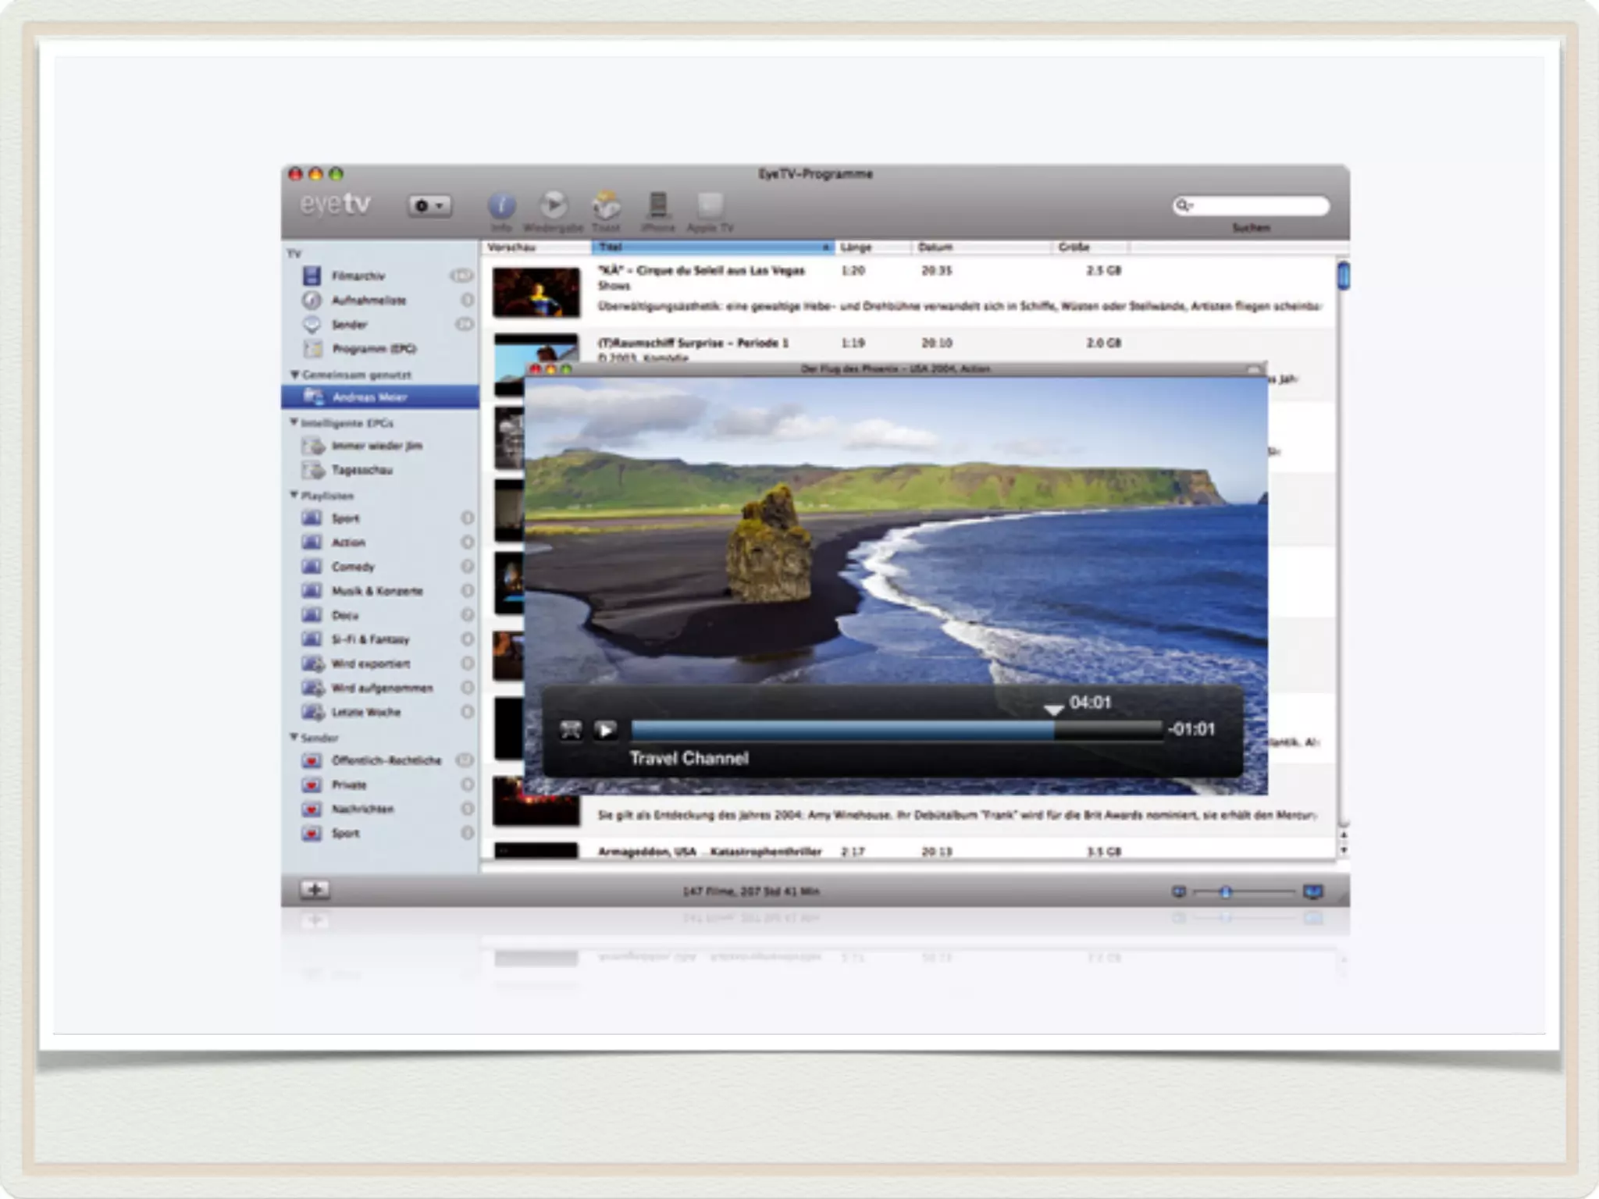Collapse the Sender section triangle
Screen dimensions: 1599x1199
[294, 737]
